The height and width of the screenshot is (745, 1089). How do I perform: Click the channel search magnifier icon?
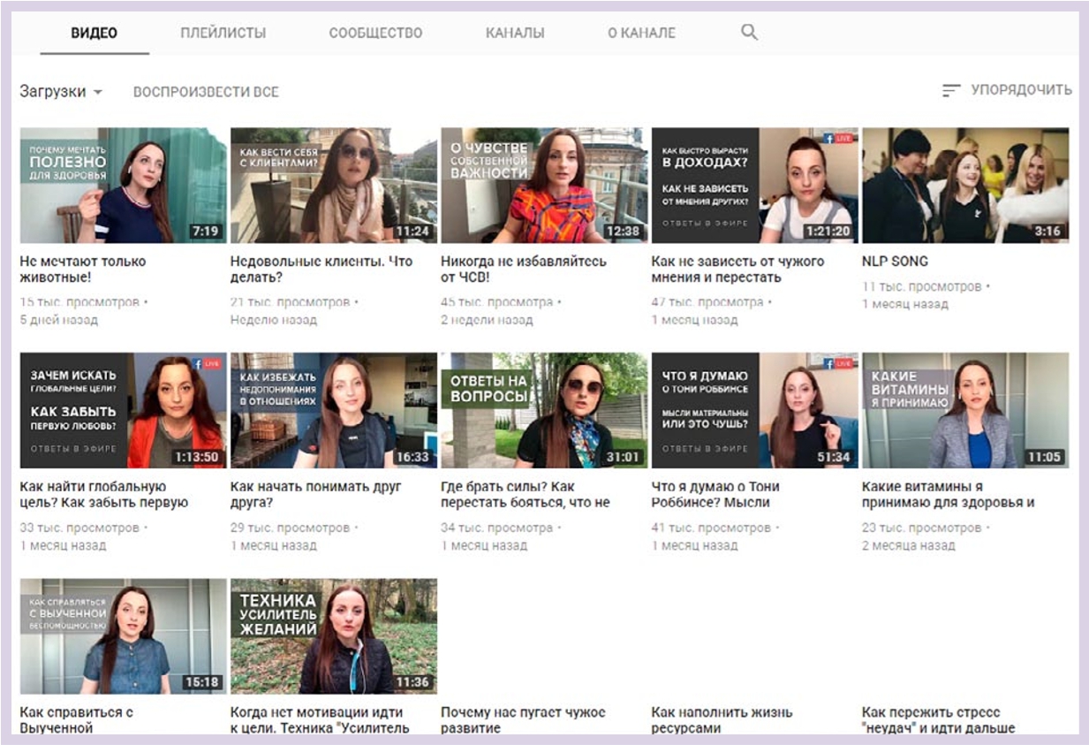(749, 33)
